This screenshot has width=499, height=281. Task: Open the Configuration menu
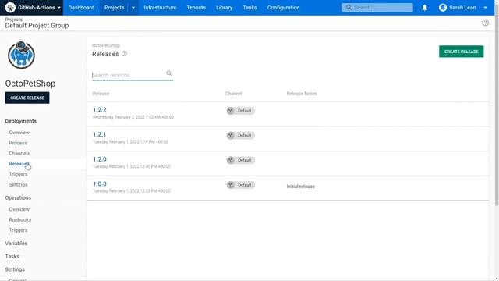(283, 7)
